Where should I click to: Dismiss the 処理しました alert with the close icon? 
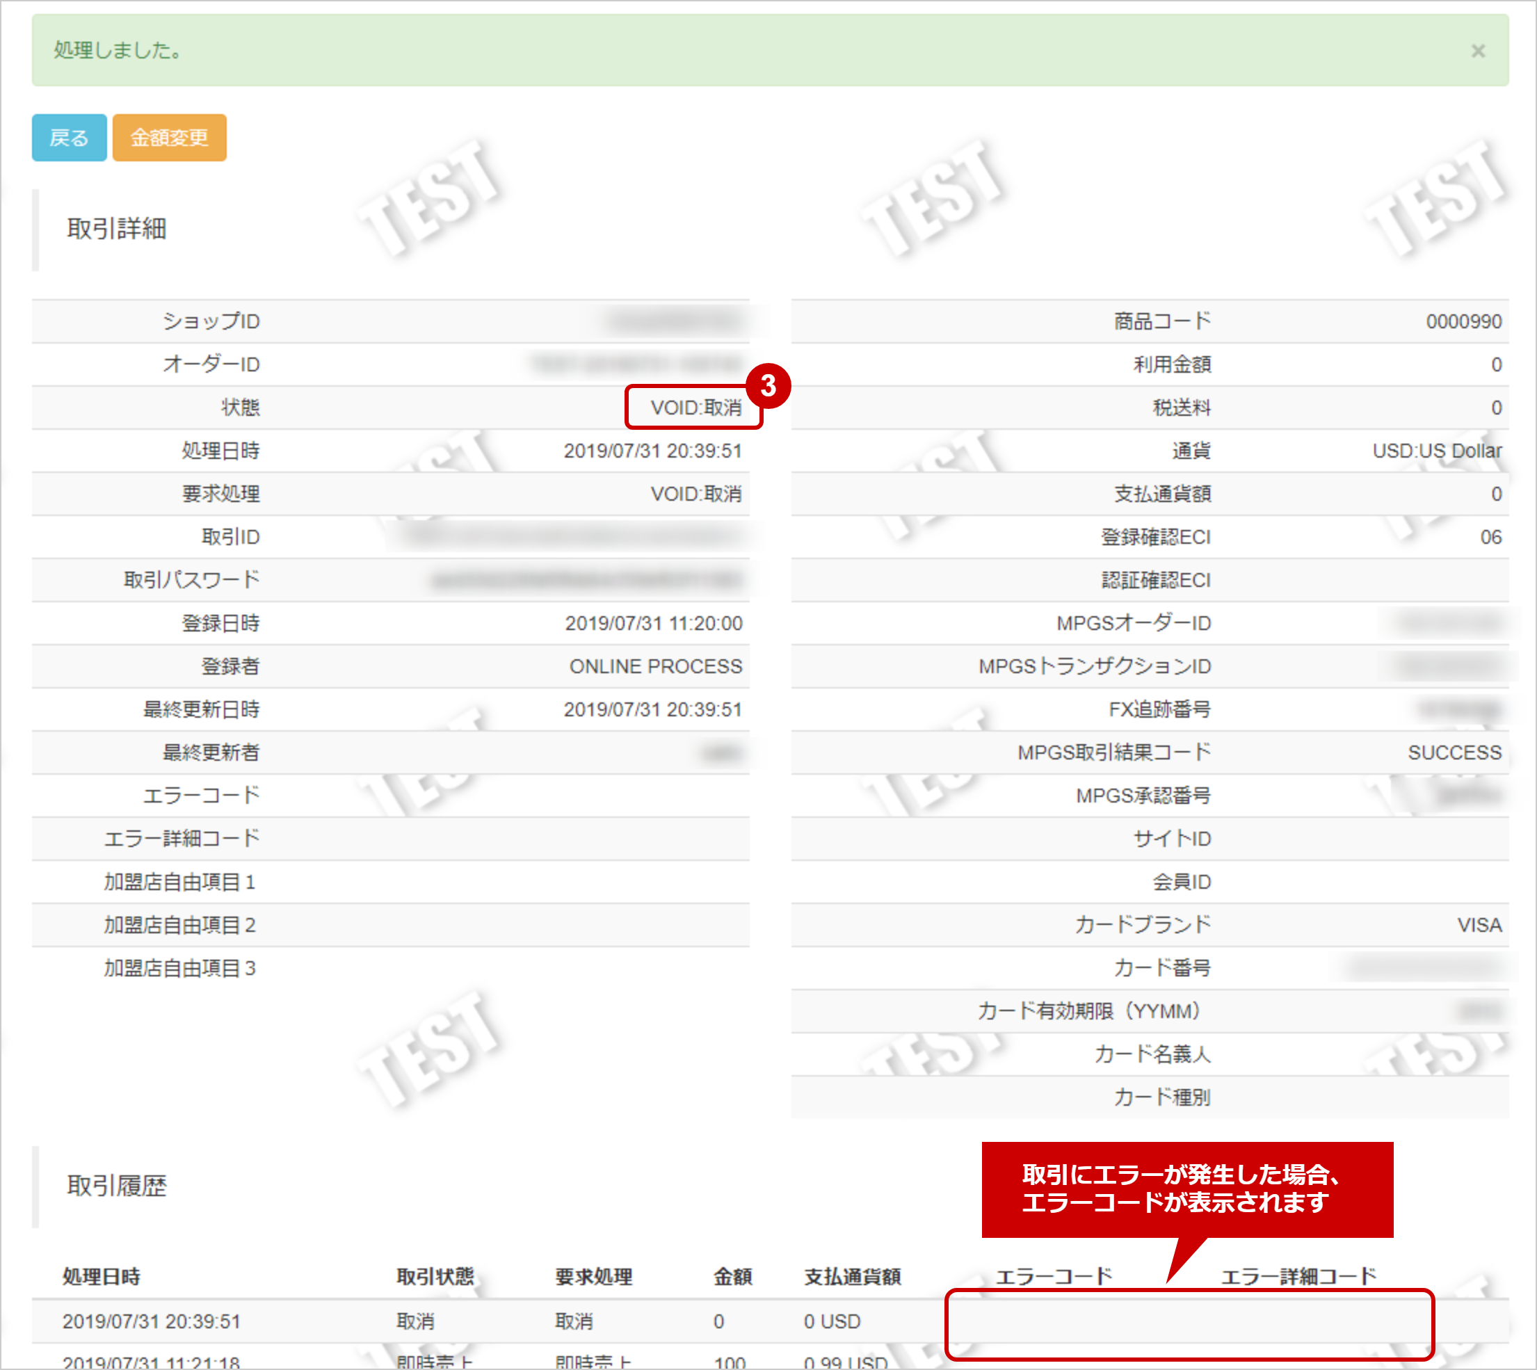(1478, 51)
